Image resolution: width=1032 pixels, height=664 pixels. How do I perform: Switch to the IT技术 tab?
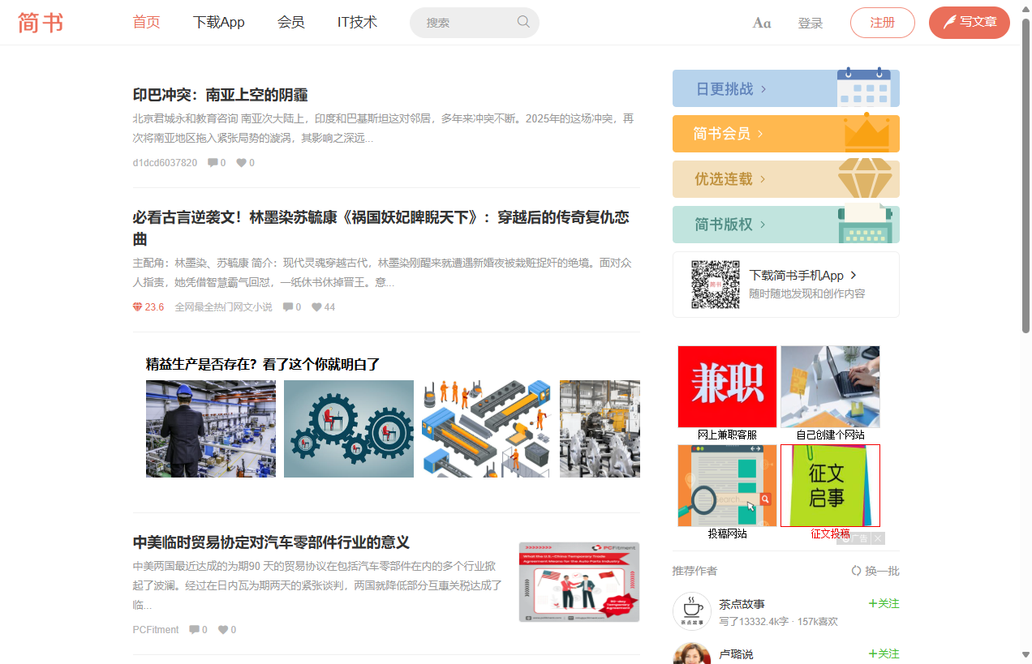coord(357,22)
